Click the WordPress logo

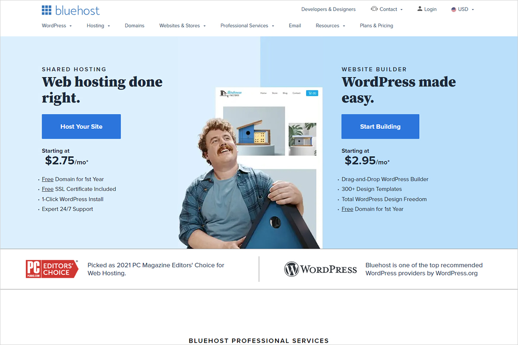(320, 270)
